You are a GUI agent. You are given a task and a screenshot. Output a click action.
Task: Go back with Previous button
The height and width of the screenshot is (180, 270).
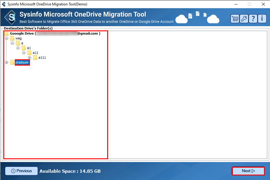[x=21, y=171]
